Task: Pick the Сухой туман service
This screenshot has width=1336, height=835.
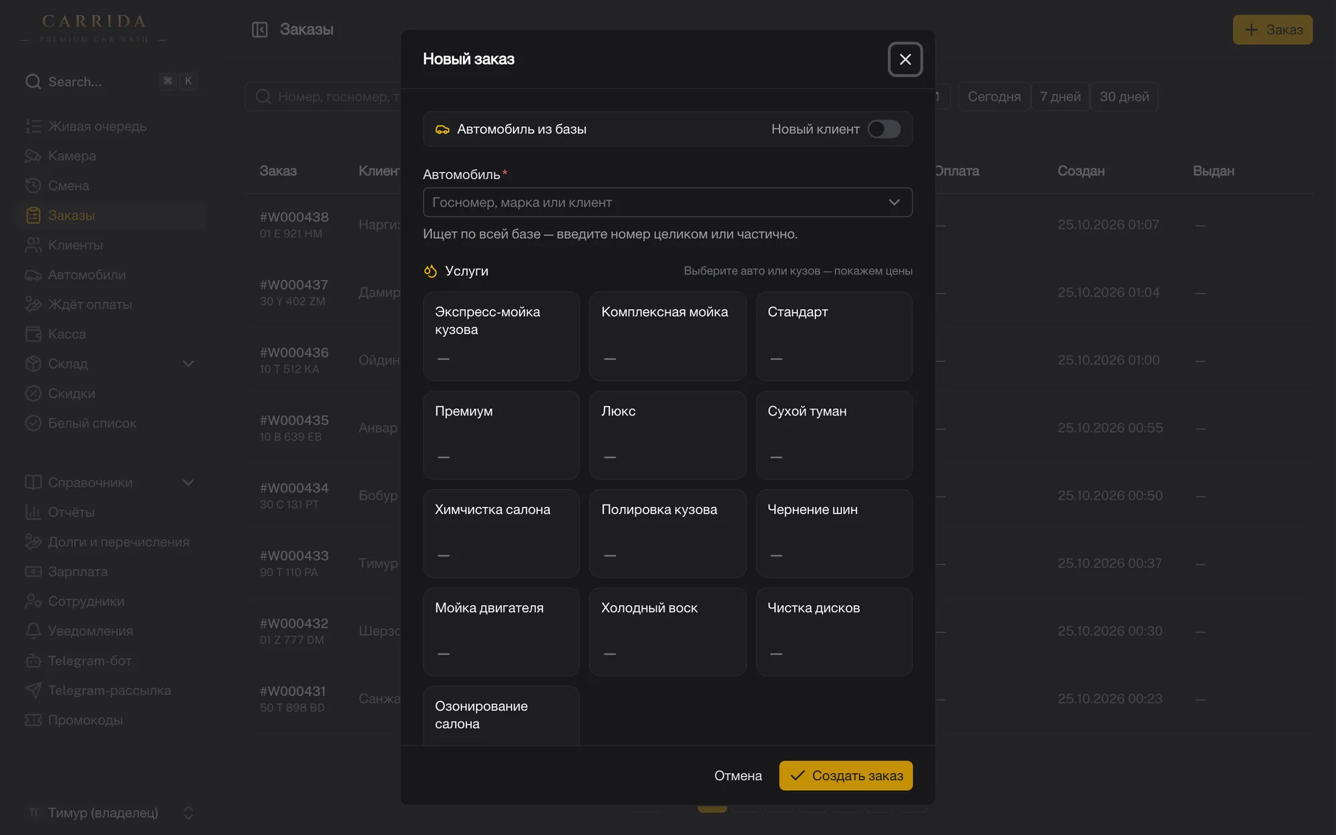Action: point(834,435)
